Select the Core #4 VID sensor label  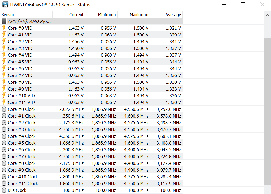click(20, 55)
